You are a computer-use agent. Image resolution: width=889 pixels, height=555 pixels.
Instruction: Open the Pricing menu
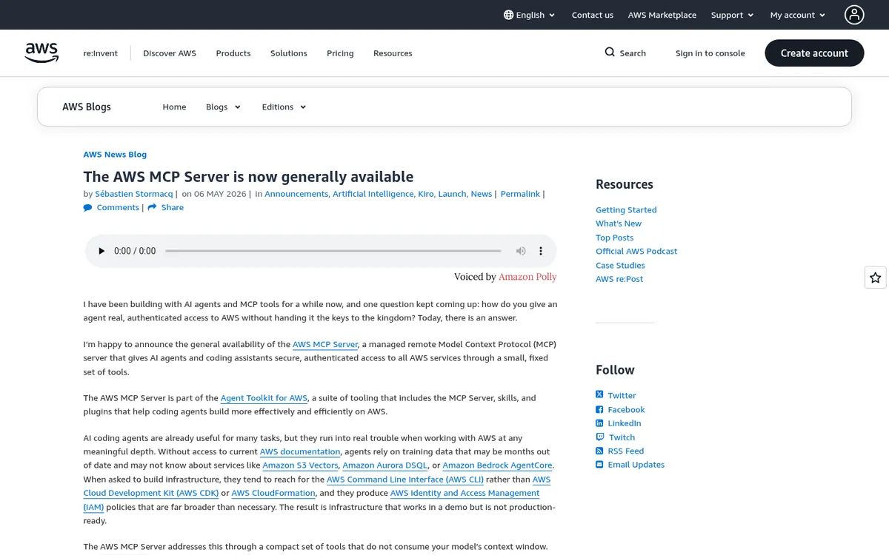click(340, 53)
